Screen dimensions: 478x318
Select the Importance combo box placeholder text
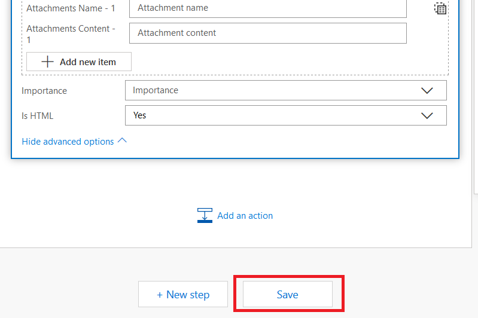pos(156,90)
